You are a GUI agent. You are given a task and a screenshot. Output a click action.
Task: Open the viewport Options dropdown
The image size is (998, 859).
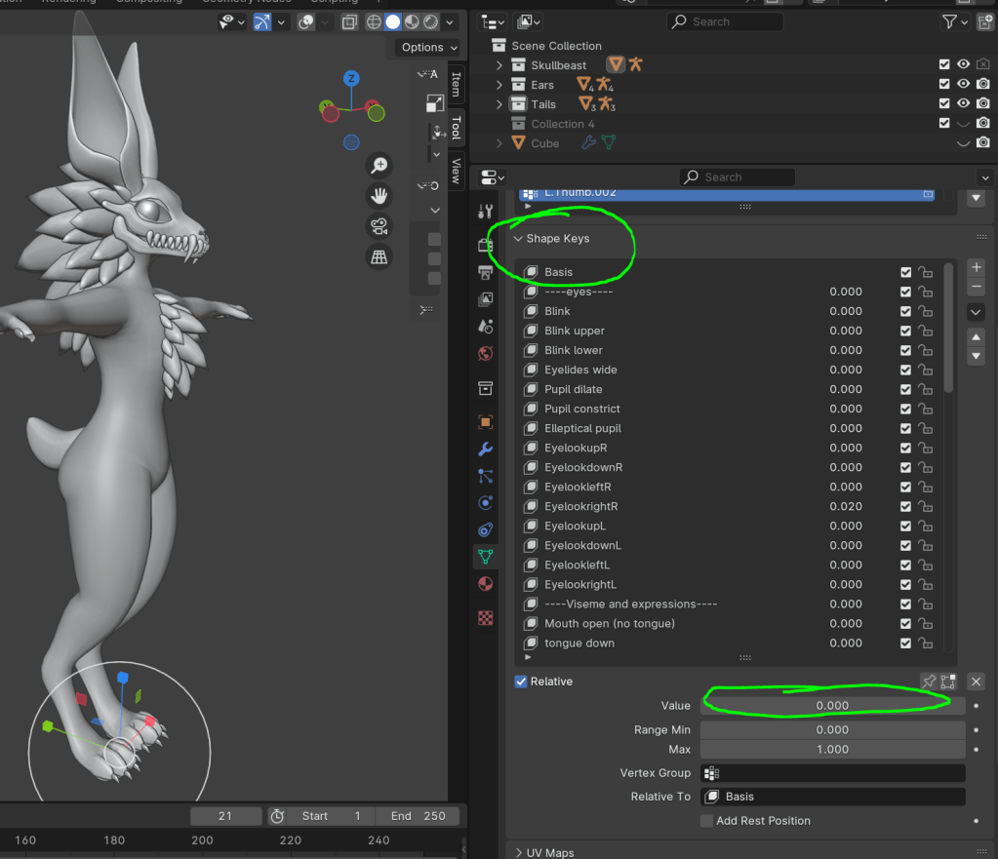coord(428,47)
